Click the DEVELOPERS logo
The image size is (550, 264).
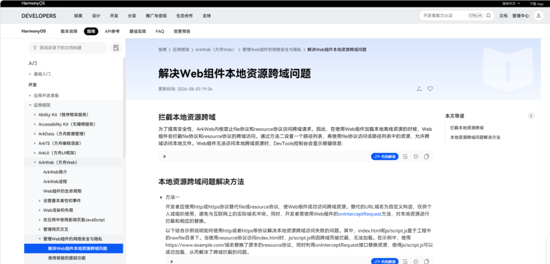(x=39, y=16)
